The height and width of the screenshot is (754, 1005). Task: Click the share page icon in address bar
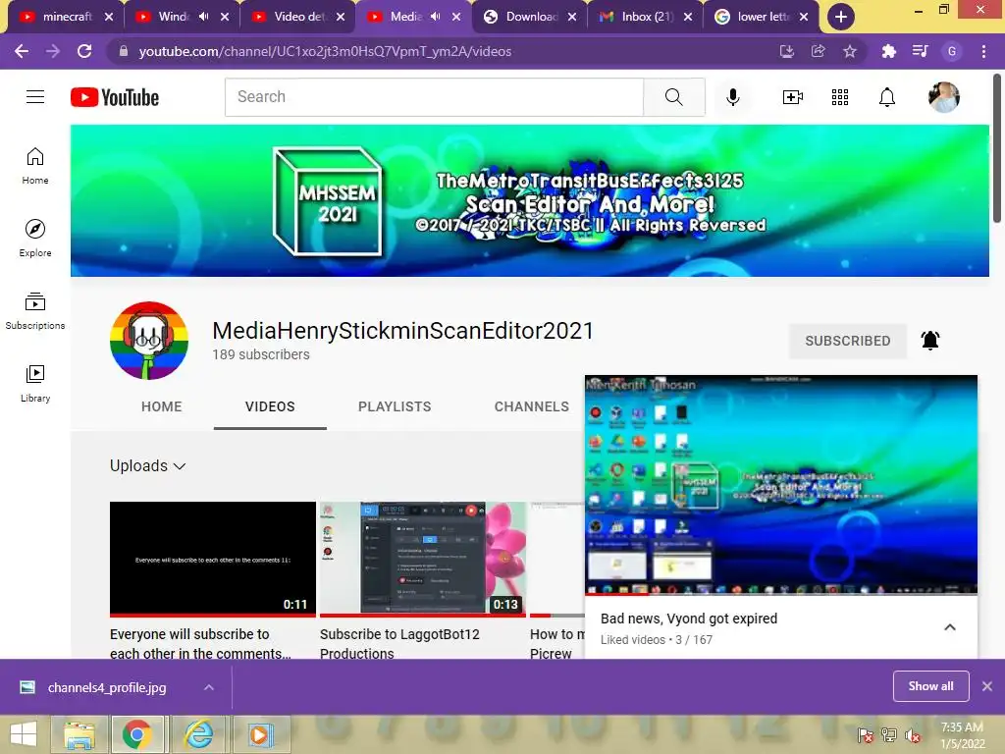click(819, 51)
